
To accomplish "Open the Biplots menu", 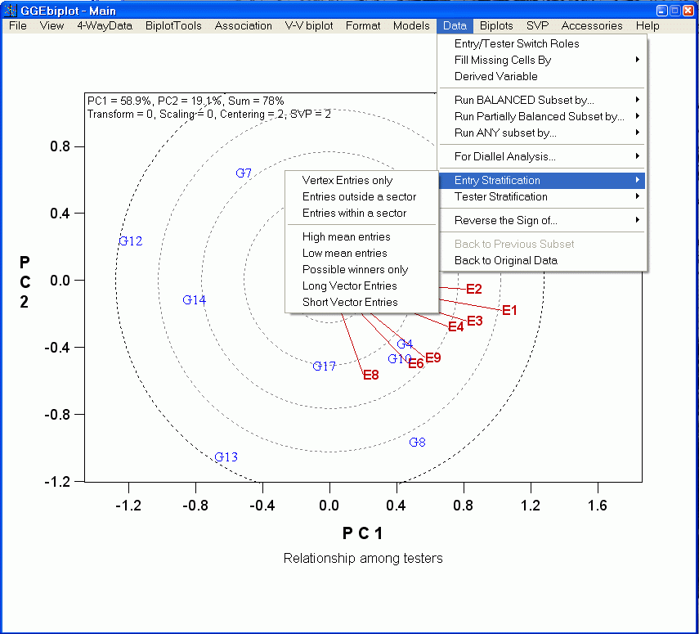I will point(497,25).
